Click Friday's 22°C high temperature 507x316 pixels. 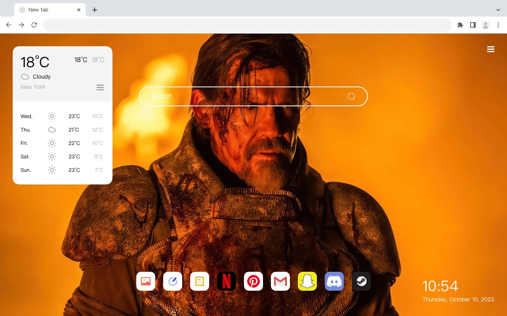click(x=74, y=143)
